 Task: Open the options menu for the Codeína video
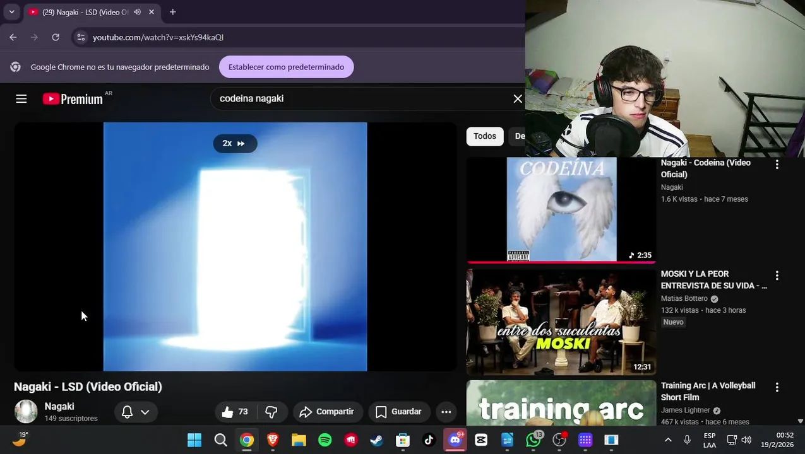tap(777, 164)
